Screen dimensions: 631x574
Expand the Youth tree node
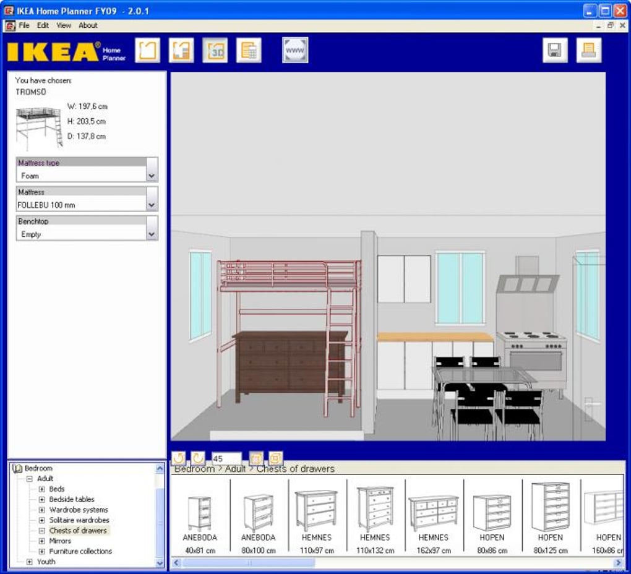(29, 562)
